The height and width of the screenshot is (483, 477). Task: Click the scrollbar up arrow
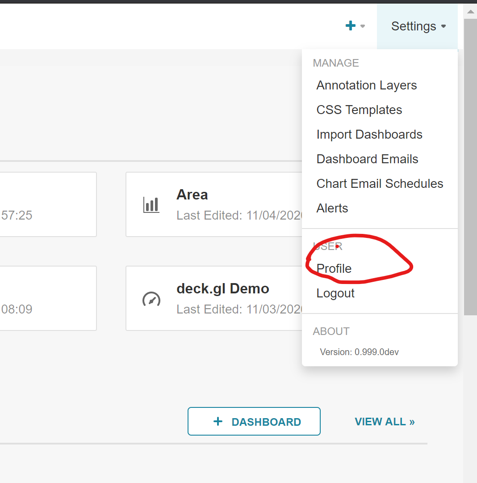coord(471,12)
